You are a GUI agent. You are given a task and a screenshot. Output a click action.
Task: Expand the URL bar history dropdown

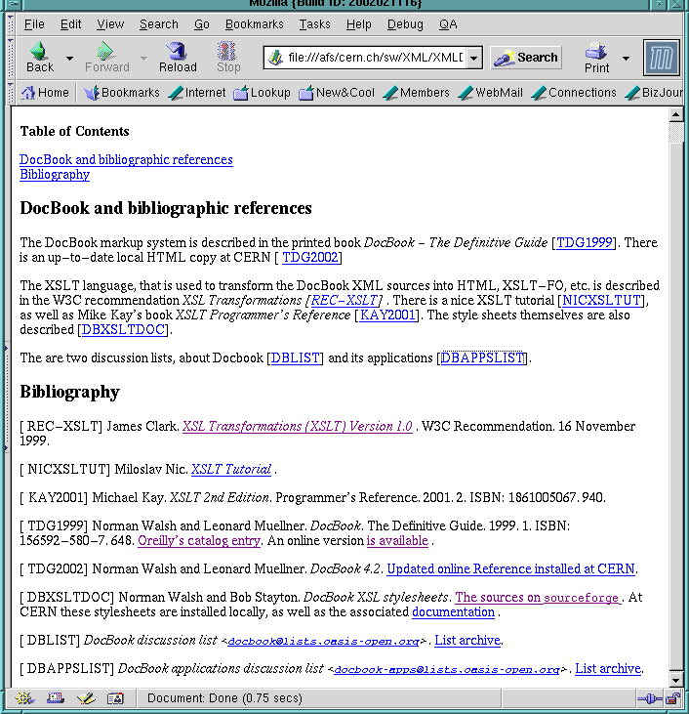pyautogui.click(x=473, y=58)
